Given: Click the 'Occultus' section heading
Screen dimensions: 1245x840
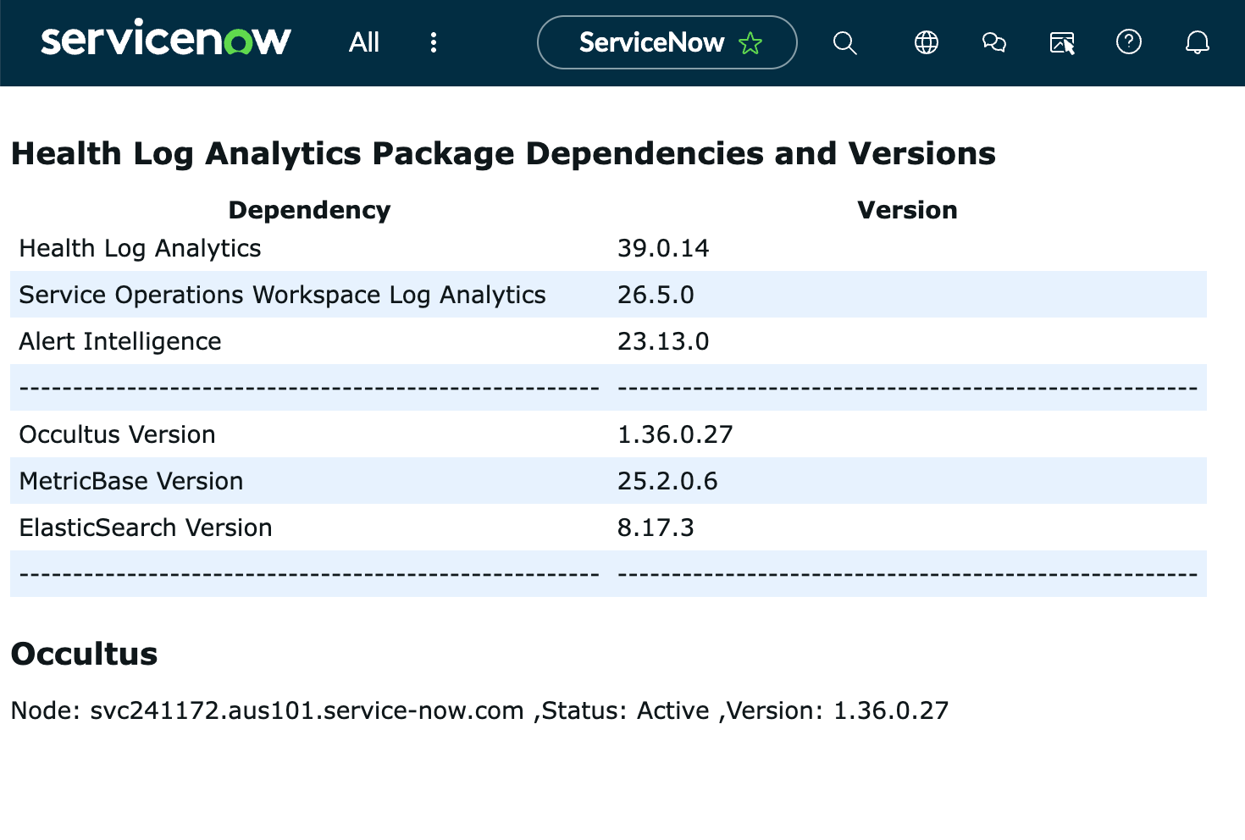Looking at the screenshot, I should (x=84, y=654).
